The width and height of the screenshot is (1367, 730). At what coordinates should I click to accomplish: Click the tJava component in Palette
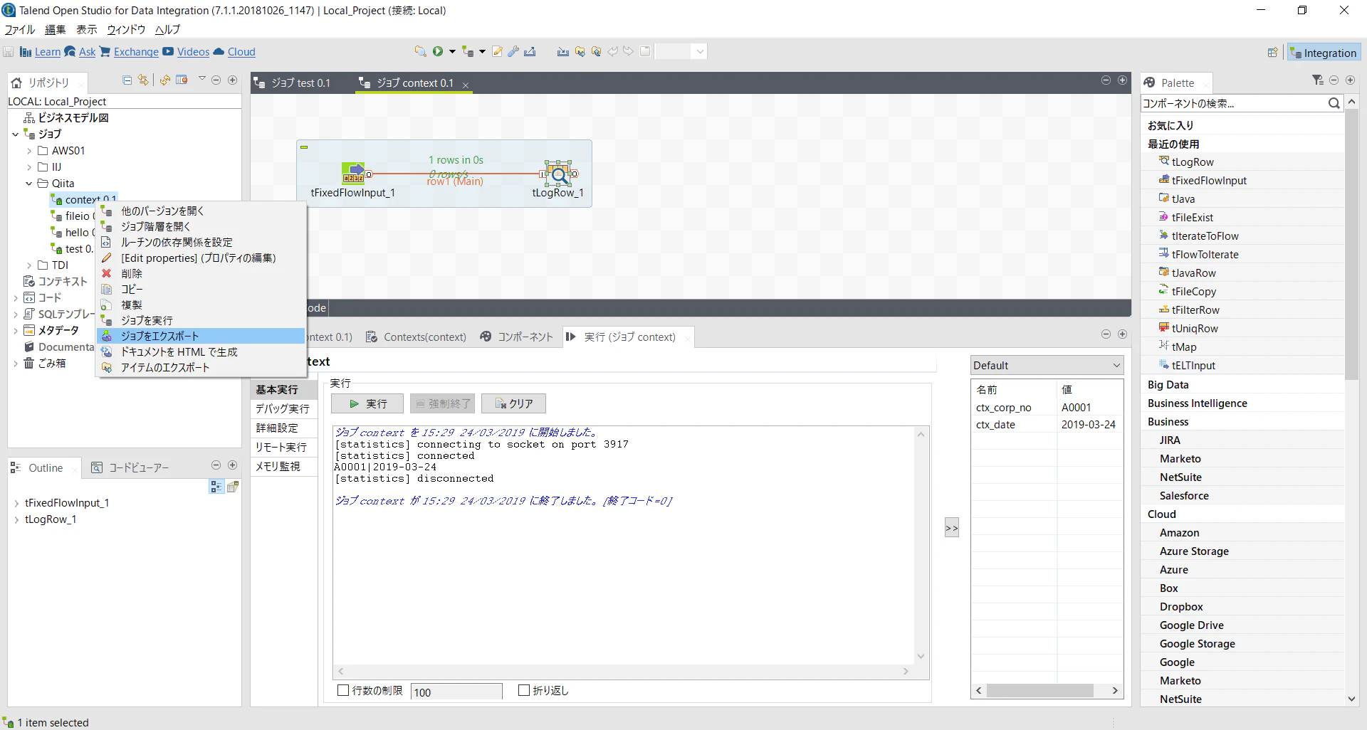pyautogui.click(x=1183, y=199)
